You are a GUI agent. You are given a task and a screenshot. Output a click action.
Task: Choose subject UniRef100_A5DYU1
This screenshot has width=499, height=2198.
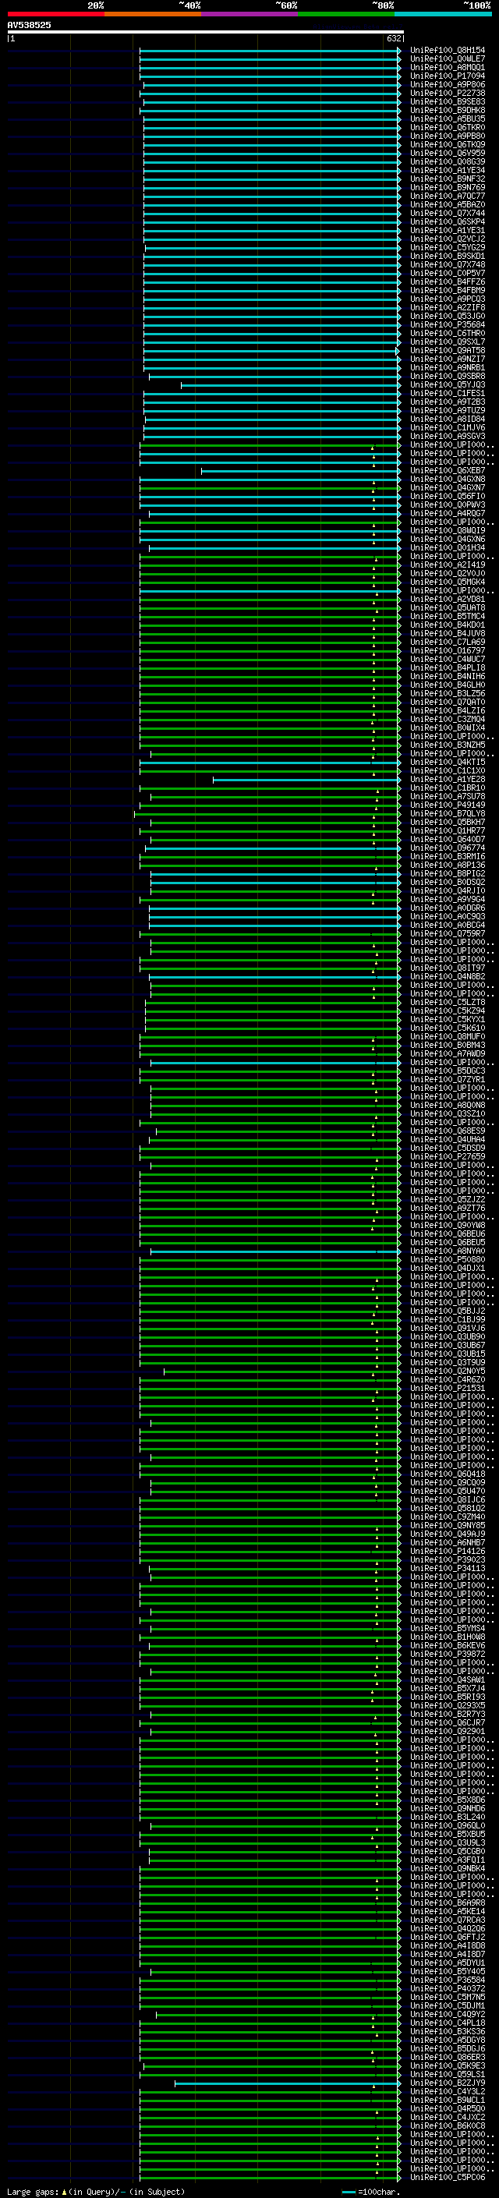tap(448, 1963)
